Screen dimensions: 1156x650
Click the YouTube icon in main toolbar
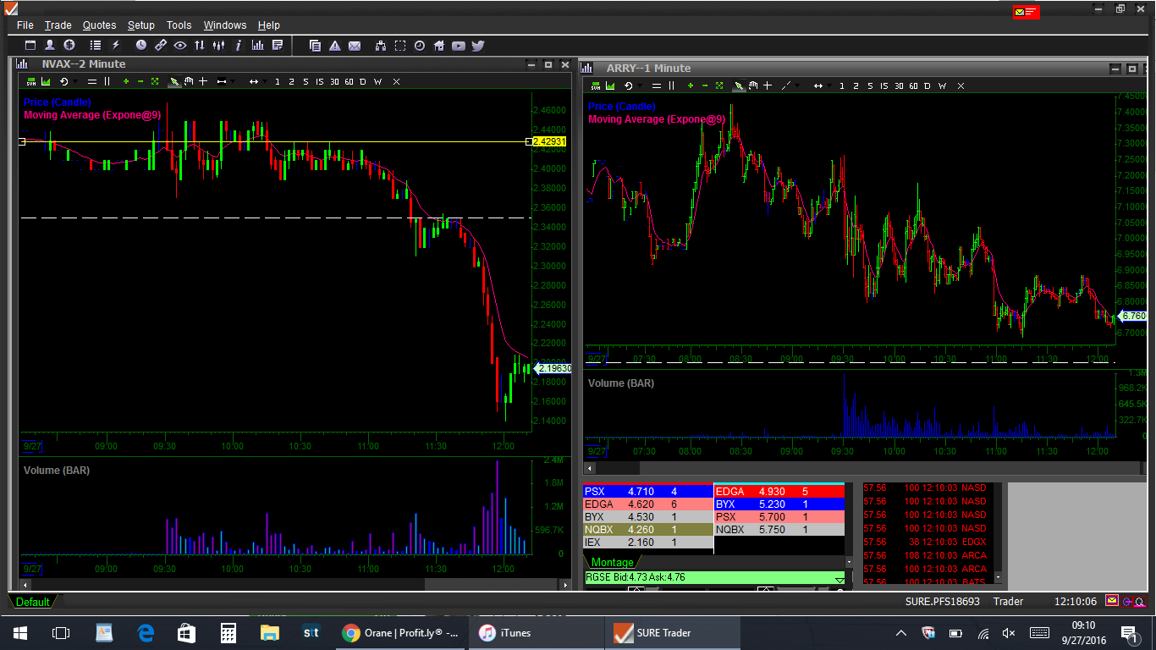458,46
